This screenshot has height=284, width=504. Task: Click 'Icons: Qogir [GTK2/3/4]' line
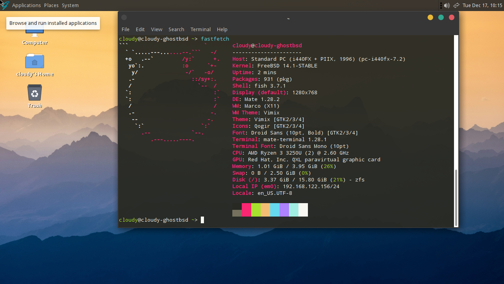[x=269, y=126]
